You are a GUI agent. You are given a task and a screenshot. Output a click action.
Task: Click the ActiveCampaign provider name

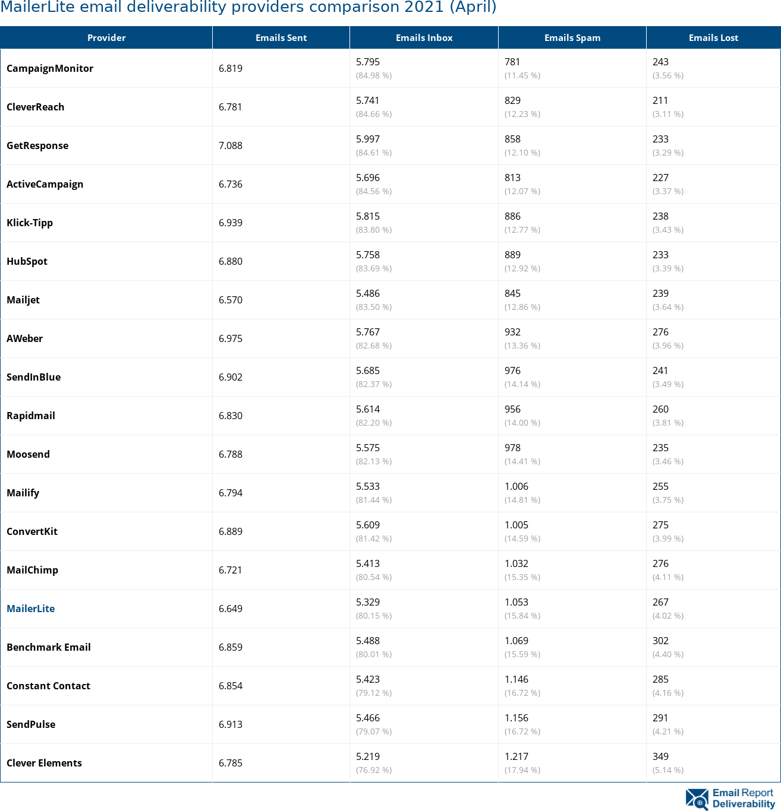click(45, 184)
